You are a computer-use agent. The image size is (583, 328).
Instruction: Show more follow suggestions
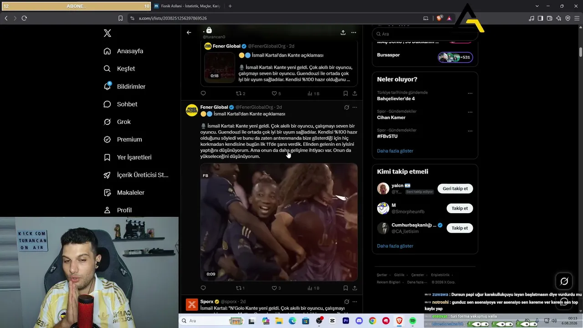coord(395,246)
